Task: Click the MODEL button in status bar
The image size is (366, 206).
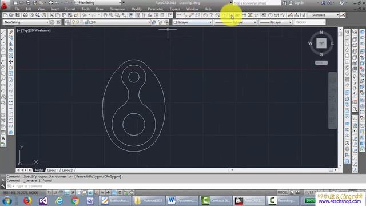Action: [x=283, y=192]
